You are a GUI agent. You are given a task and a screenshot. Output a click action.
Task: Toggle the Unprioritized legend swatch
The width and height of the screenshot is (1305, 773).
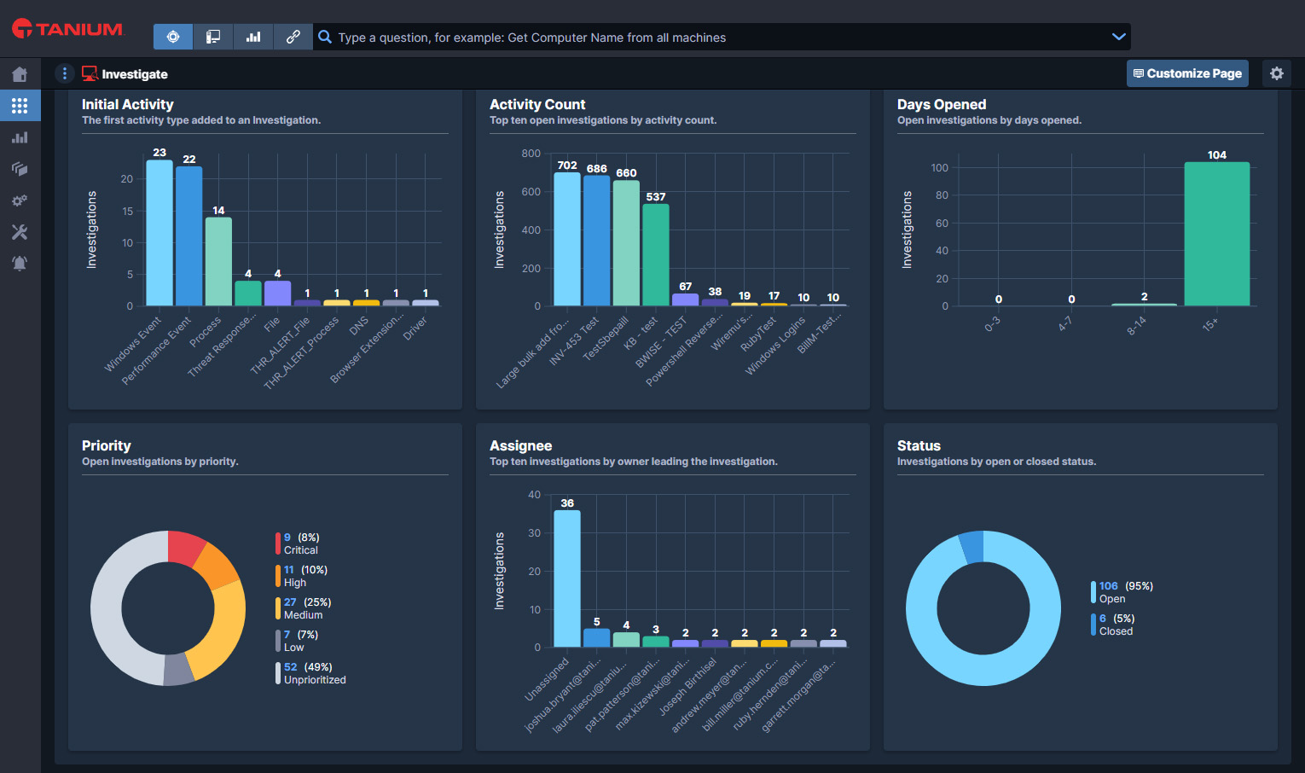(x=278, y=673)
